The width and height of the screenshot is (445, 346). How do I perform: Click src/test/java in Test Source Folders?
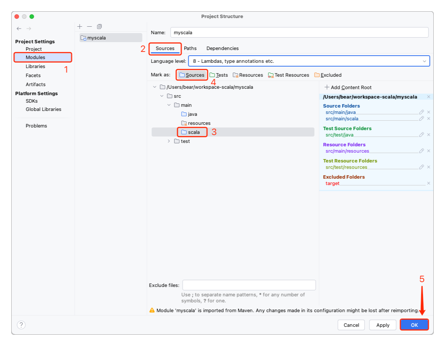click(x=339, y=135)
